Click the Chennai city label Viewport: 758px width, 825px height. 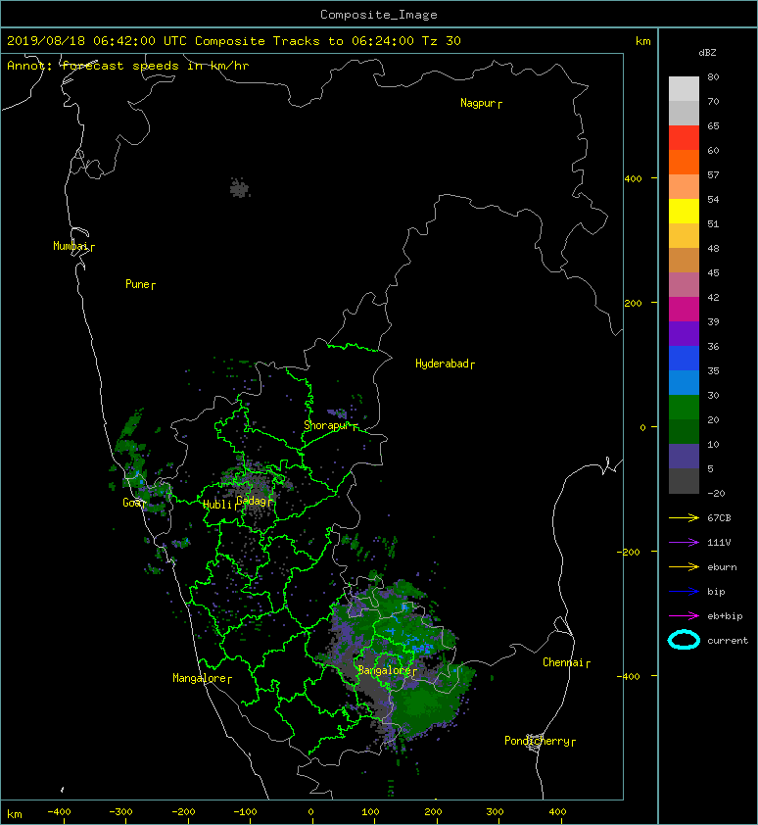[566, 663]
